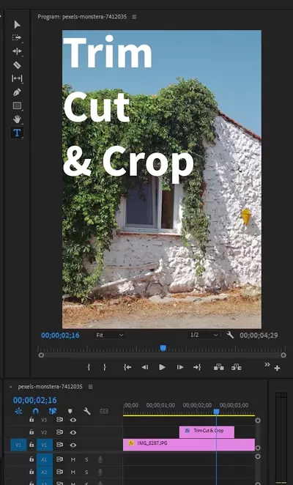
Task: Toggle sync lock on track V1
Action: [x=59, y=445]
